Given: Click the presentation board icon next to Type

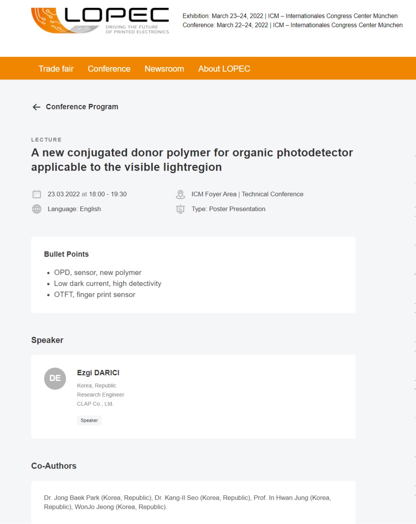Looking at the screenshot, I should point(180,209).
